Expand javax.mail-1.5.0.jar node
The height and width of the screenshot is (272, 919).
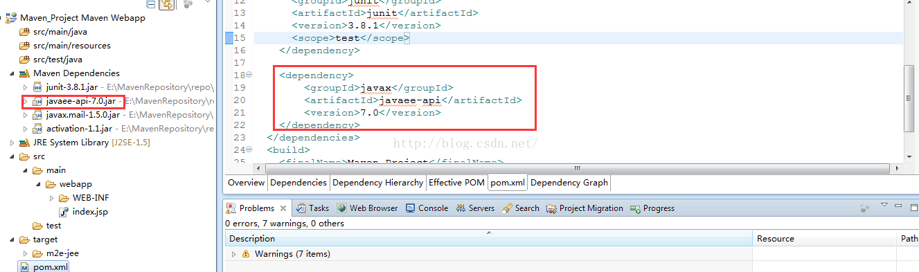(x=26, y=115)
